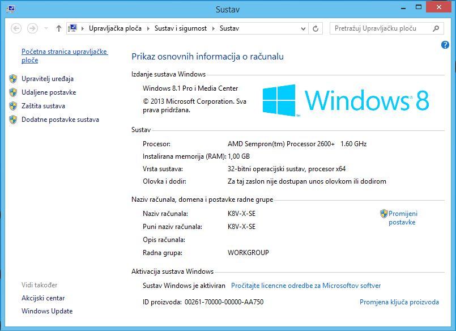The image size is (456, 331).
Task: Close the Sustav window
Action: pyautogui.click(x=439, y=7)
